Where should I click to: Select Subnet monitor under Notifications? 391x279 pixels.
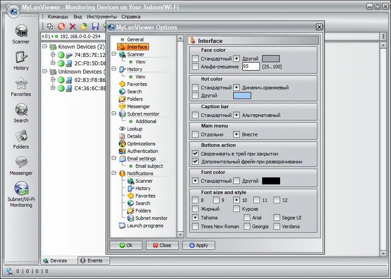(151, 218)
